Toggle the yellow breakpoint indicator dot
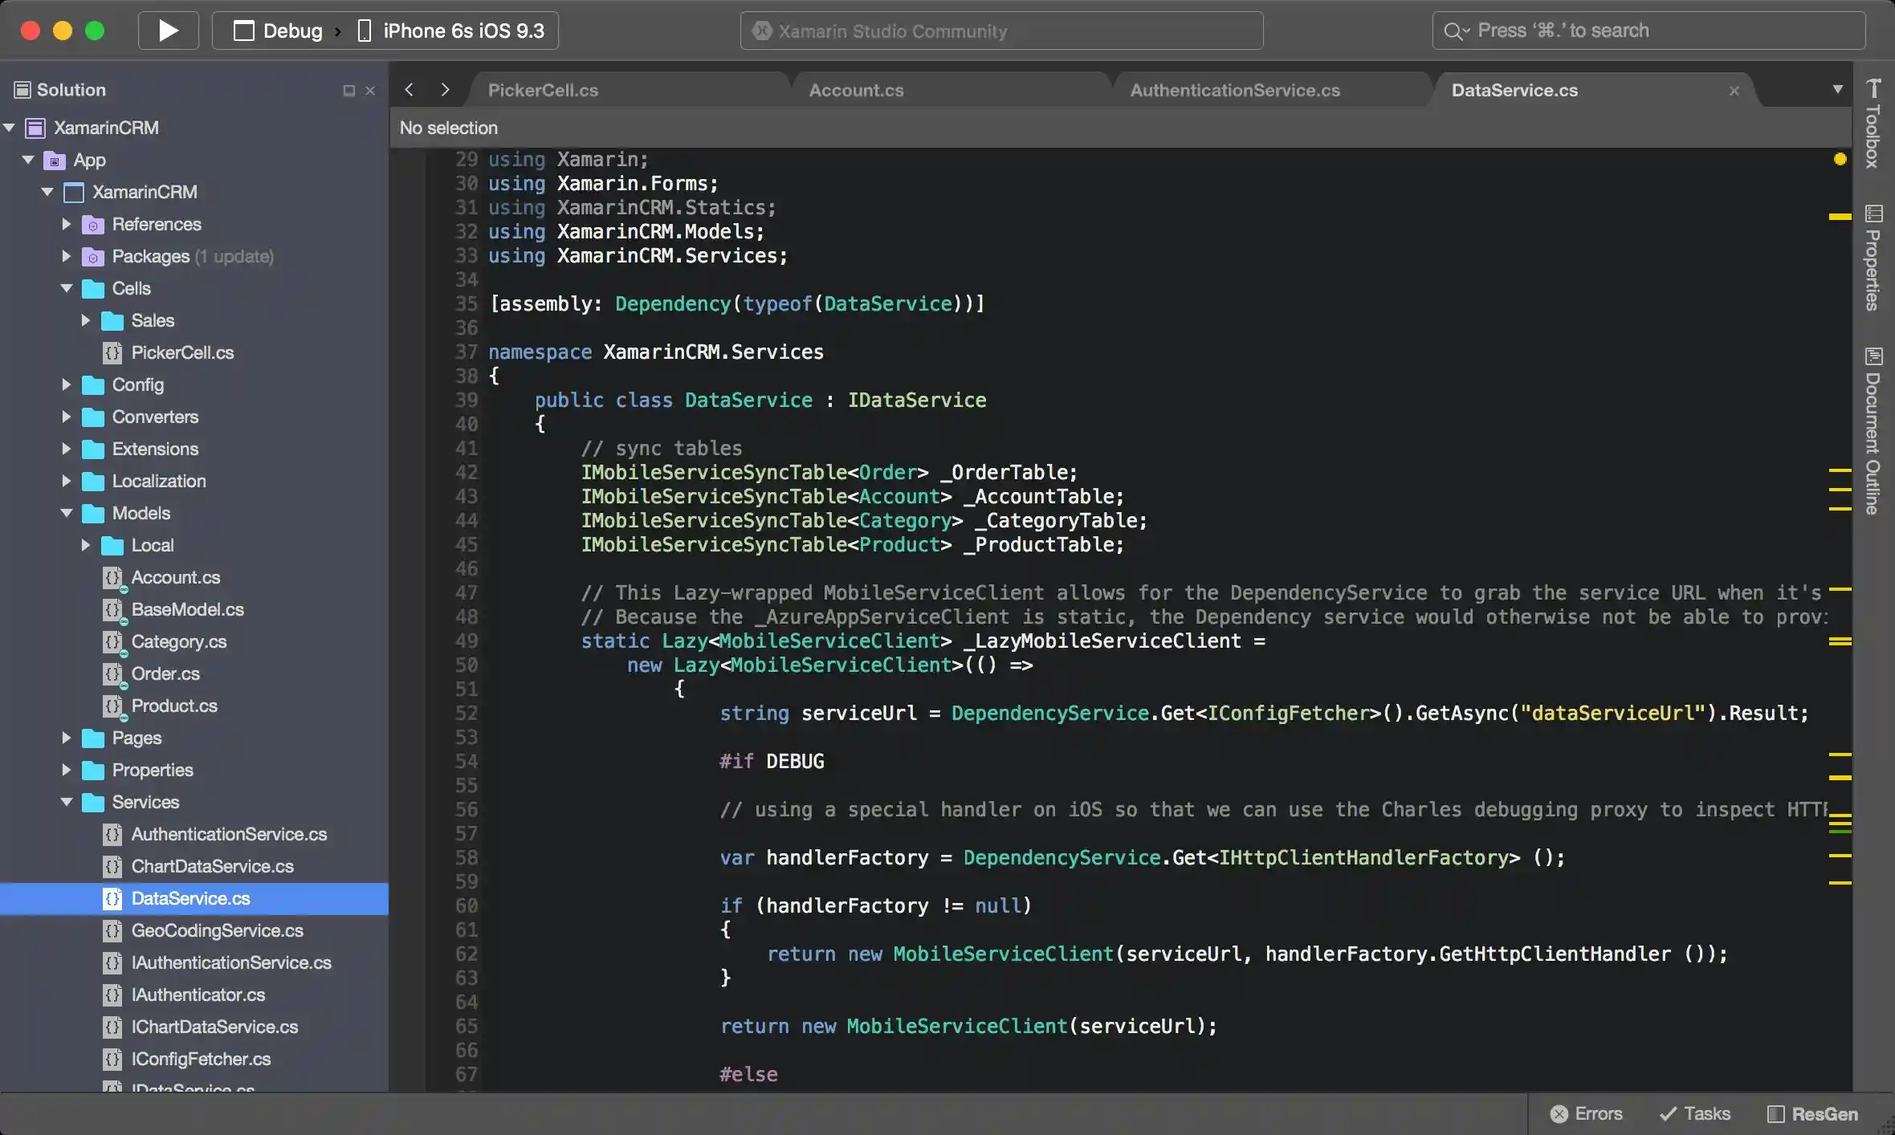The height and width of the screenshot is (1135, 1895). click(1839, 160)
